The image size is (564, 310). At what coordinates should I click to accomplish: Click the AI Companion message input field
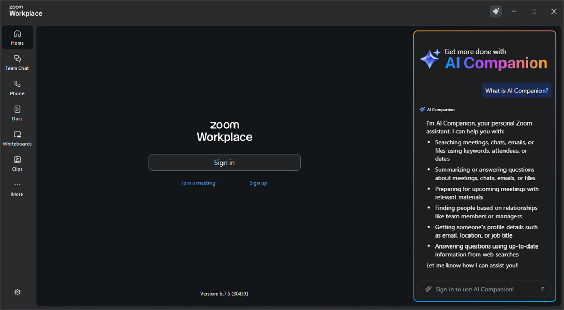coord(485,289)
